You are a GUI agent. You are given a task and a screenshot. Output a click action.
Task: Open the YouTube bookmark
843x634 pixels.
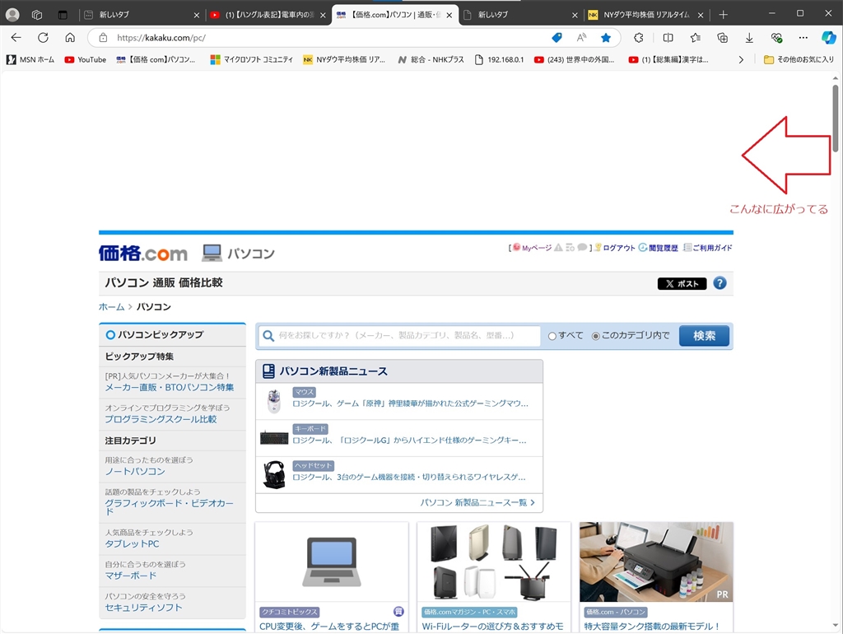coord(86,59)
